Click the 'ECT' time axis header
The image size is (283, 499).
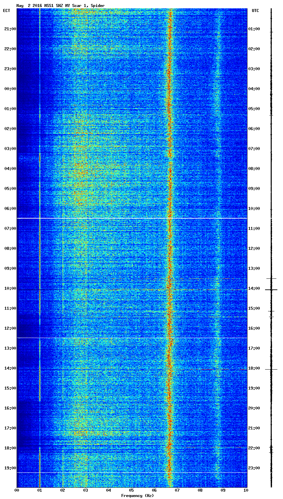pyautogui.click(x=6, y=11)
